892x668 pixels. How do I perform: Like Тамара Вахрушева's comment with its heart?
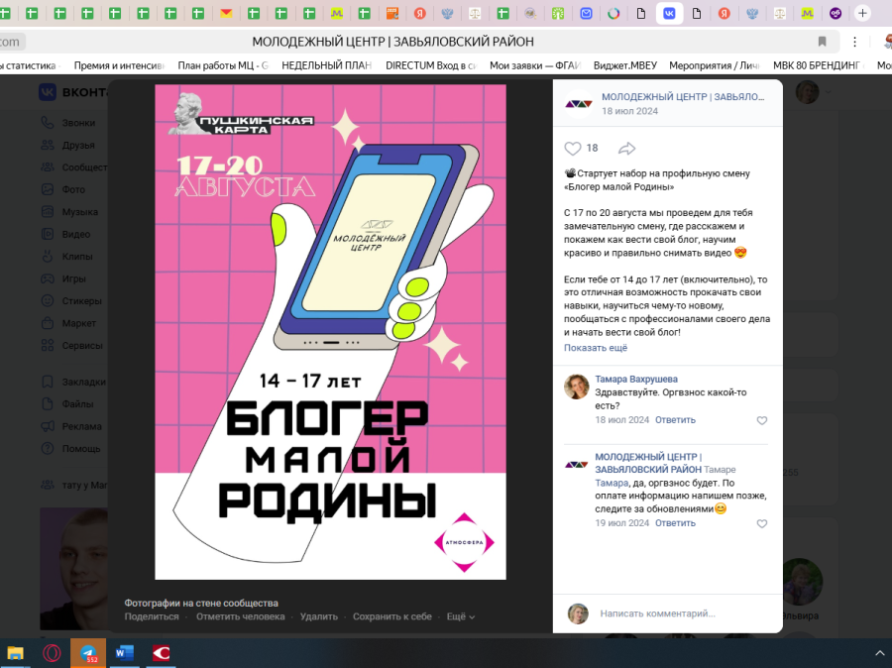click(x=762, y=420)
